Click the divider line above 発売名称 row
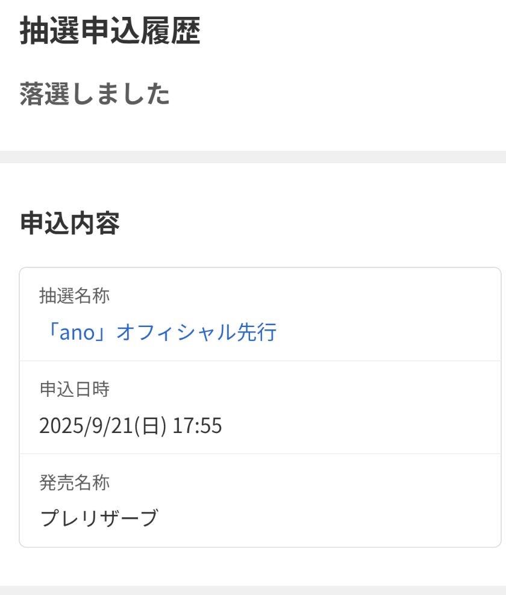The width and height of the screenshot is (506, 595). click(260, 453)
